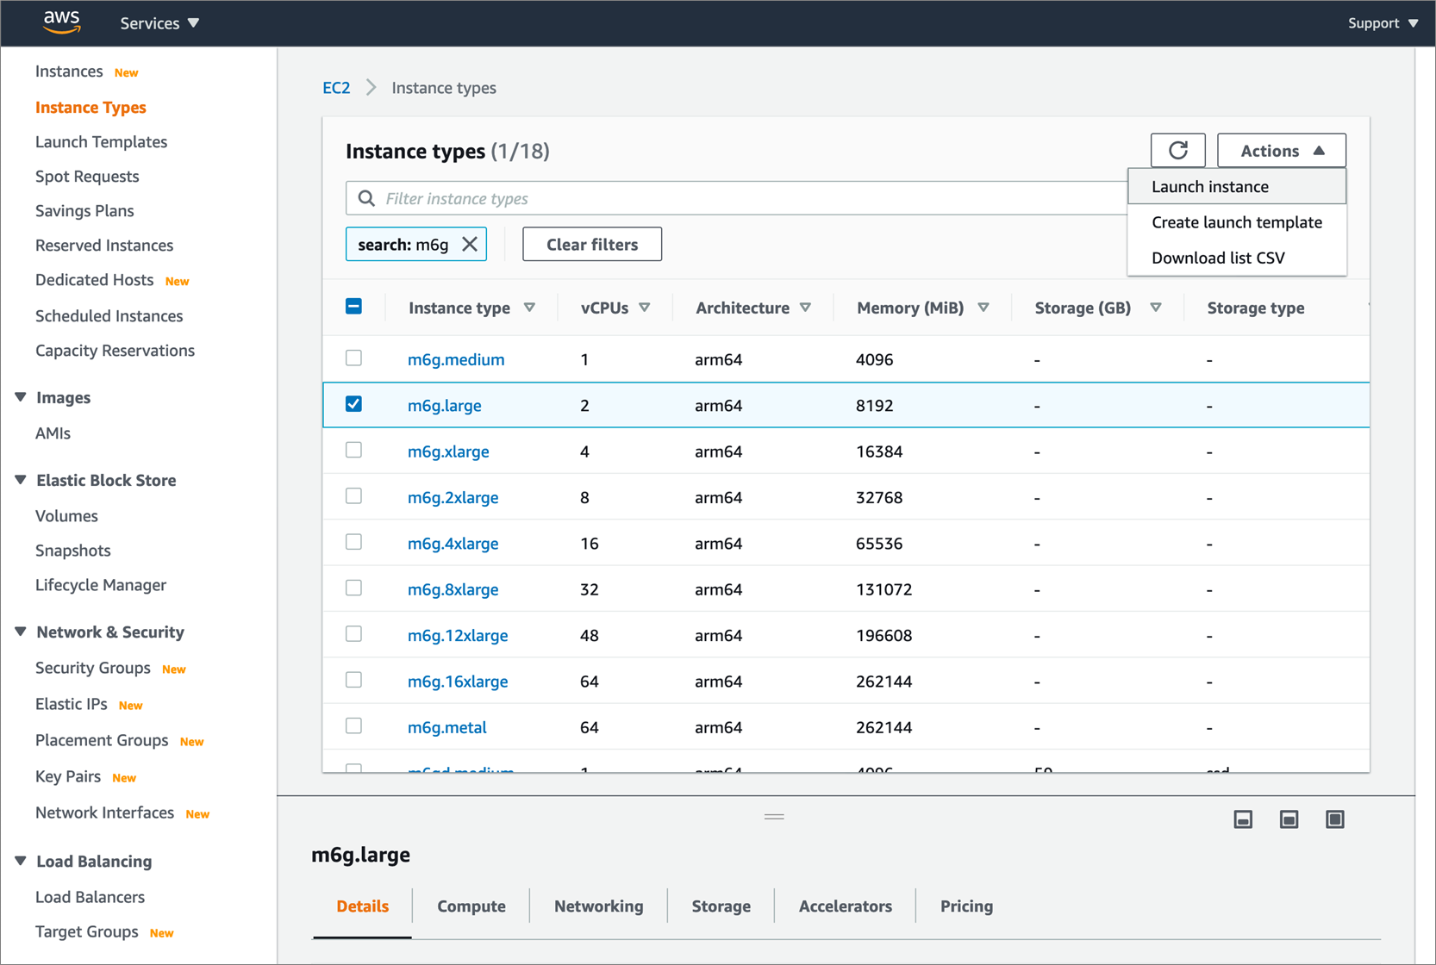Select the m6g.2xlarge row checkbox

coord(353,495)
